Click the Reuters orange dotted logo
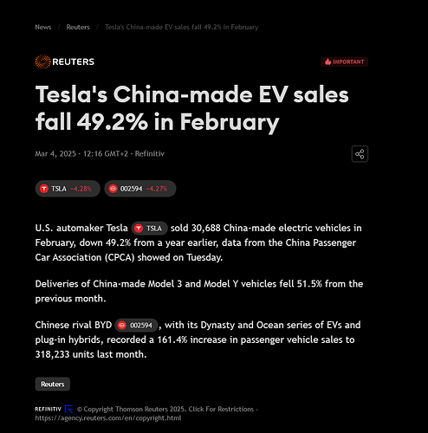428x433 pixels. pyautogui.click(x=42, y=61)
